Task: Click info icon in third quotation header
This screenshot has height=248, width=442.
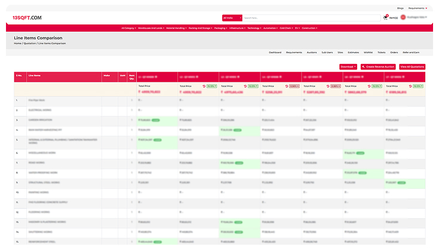Action: tap(238, 77)
